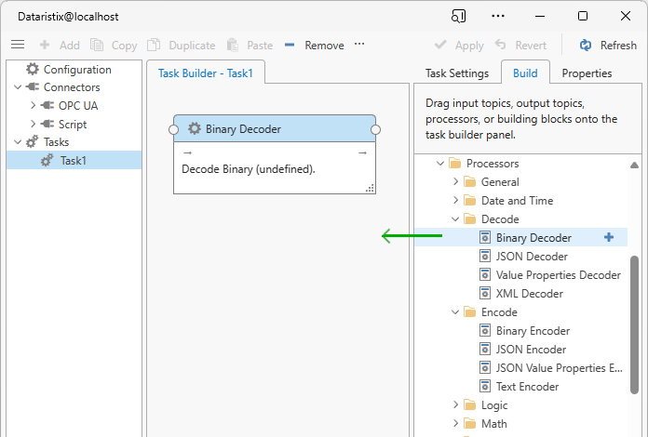This screenshot has width=648, height=437.
Task: Expand the OPC UA connector node
Action: coord(34,106)
